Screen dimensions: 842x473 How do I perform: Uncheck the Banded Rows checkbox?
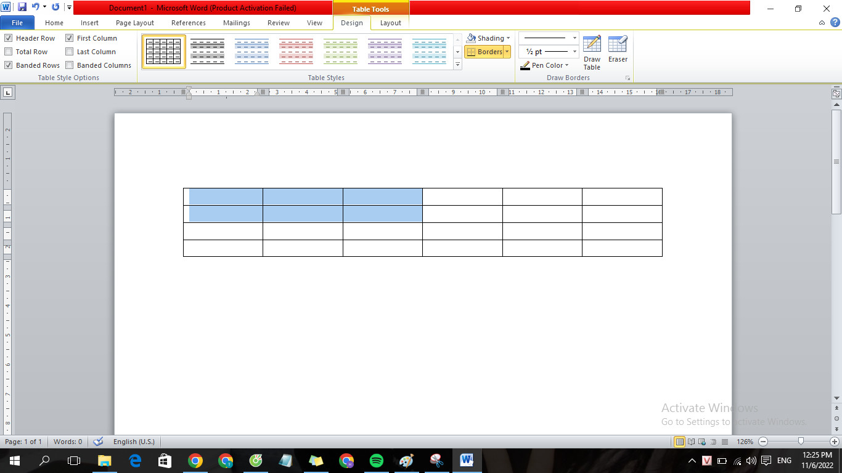[x=9, y=65]
